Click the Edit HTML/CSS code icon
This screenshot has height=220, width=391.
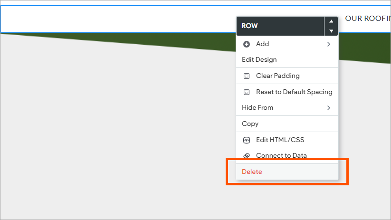[247, 140]
